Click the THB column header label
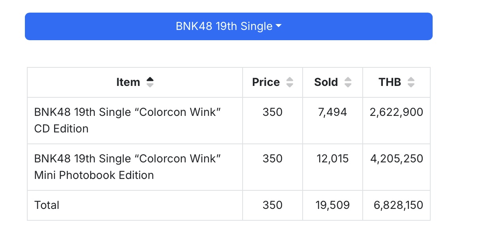 pos(390,82)
